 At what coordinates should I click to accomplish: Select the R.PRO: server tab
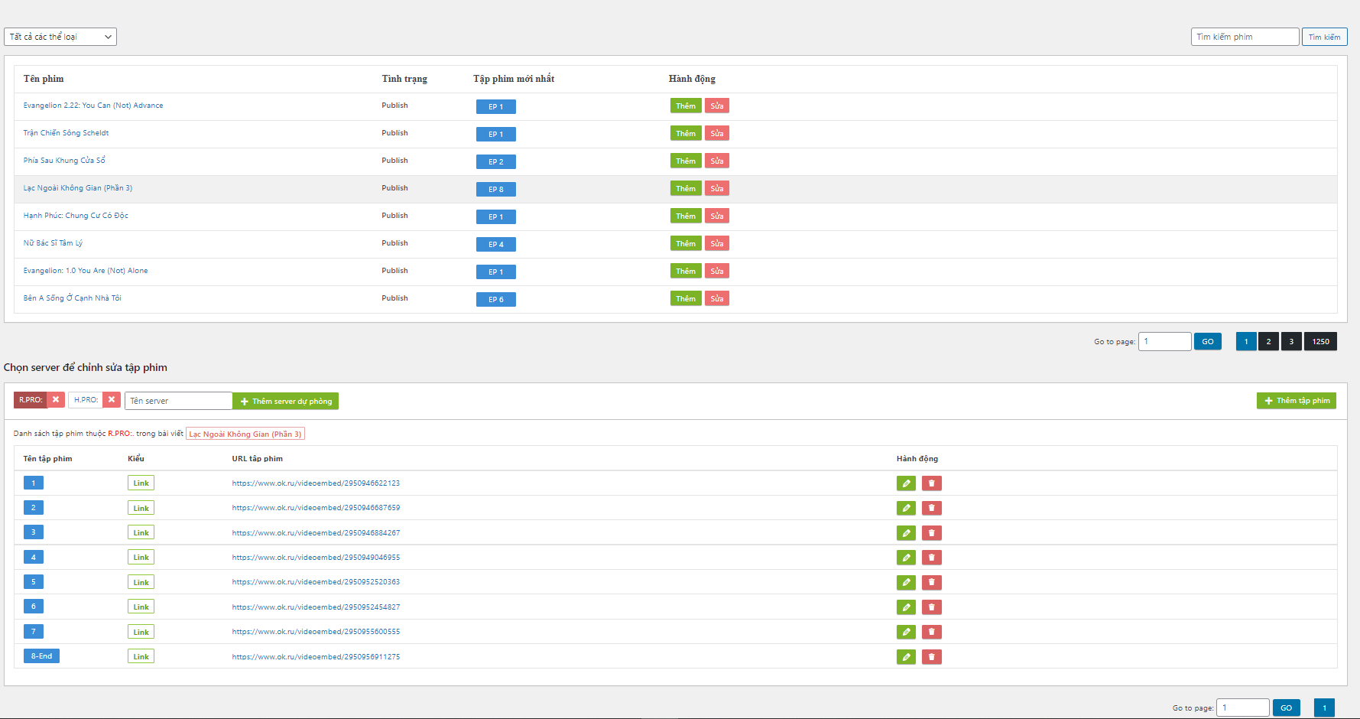pos(31,400)
